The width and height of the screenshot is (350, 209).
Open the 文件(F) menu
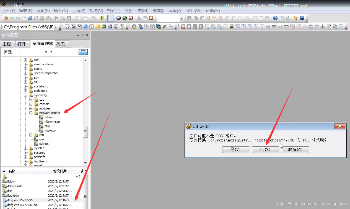tap(9, 10)
